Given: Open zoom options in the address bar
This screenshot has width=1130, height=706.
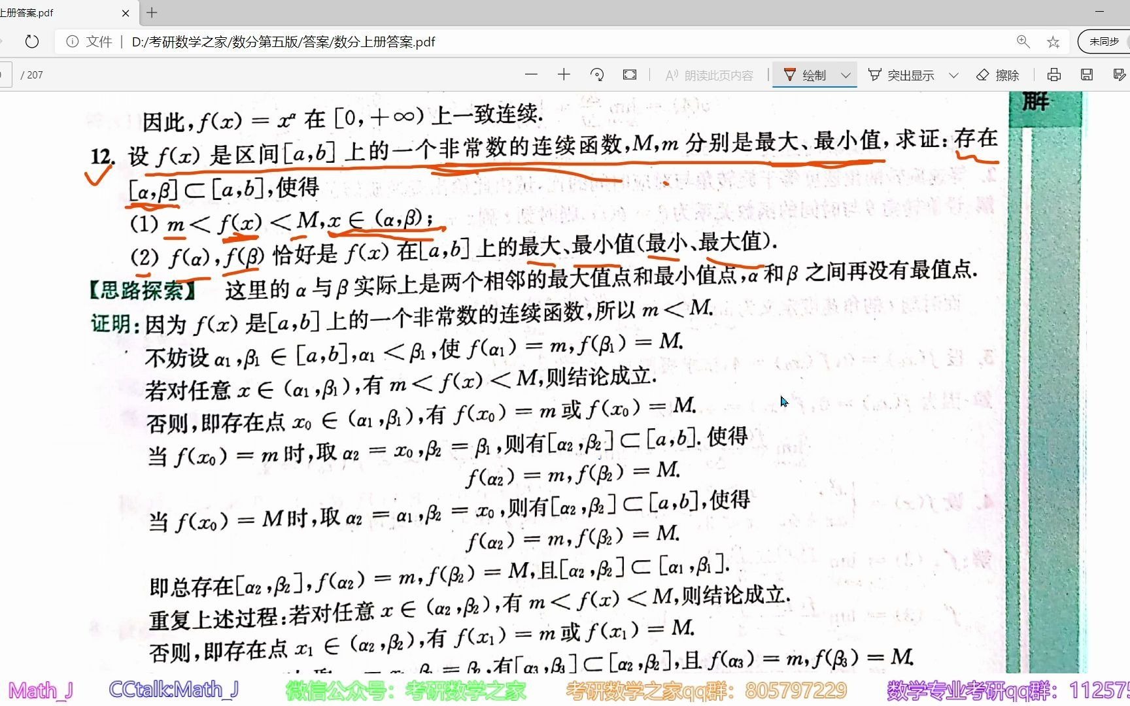Looking at the screenshot, I should point(1023,41).
